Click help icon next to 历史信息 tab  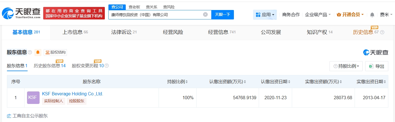tap(382, 32)
